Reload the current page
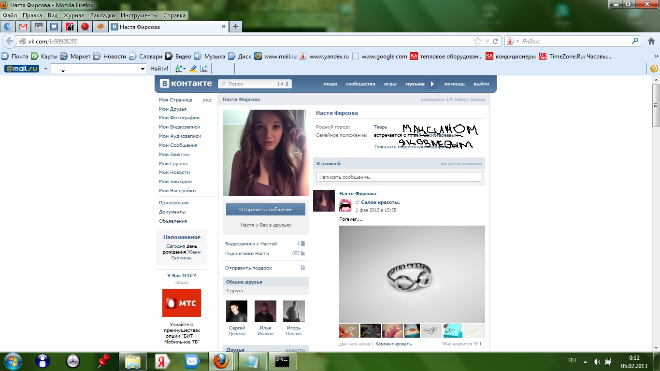 tap(495, 41)
